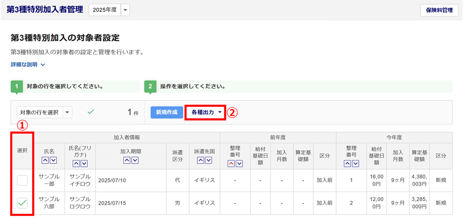463x218 pixels.
Task: Open 保険料管理 page button
Action: click(439, 10)
